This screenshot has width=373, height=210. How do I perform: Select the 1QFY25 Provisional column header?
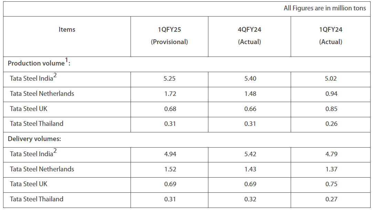(x=169, y=36)
